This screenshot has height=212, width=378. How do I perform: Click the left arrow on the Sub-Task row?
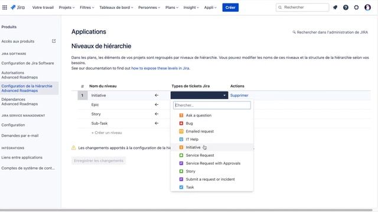[x=157, y=123]
